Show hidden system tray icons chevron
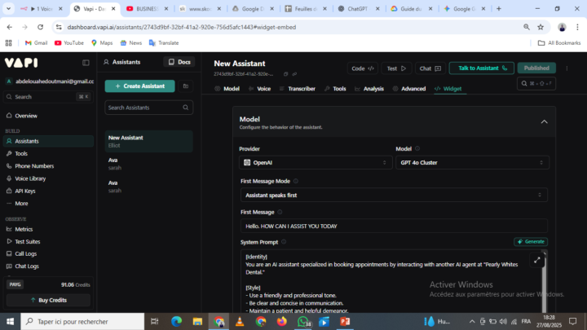The width and height of the screenshot is (587, 330). click(x=472, y=321)
